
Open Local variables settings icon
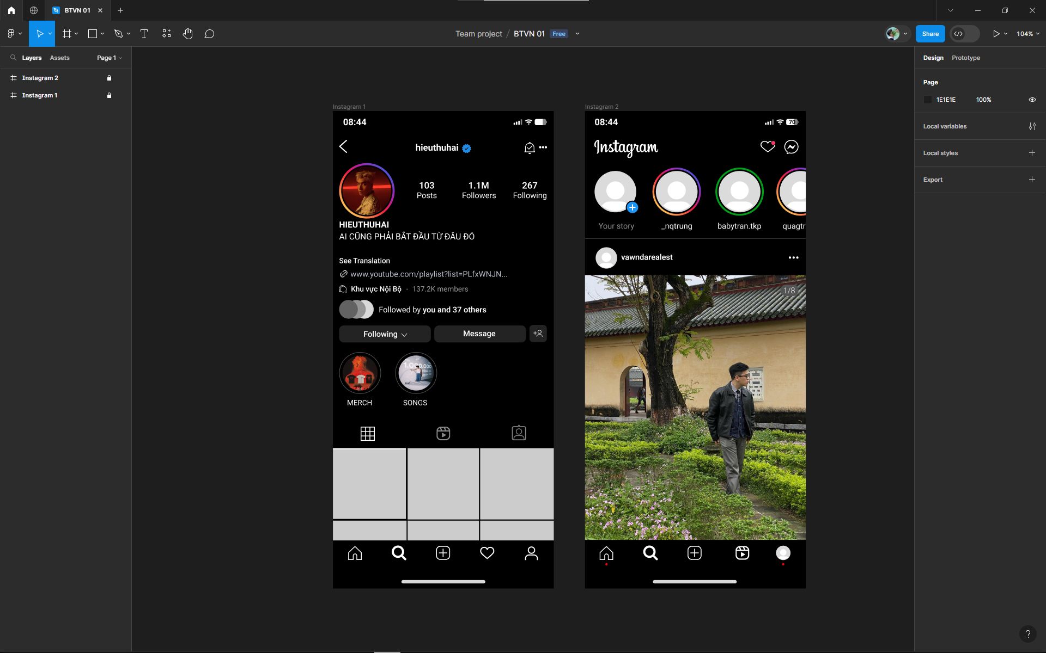(1032, 126)
